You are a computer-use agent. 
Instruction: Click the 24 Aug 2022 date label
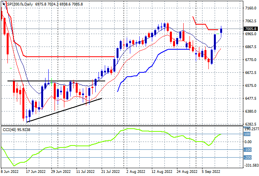(x=187, y=172)
